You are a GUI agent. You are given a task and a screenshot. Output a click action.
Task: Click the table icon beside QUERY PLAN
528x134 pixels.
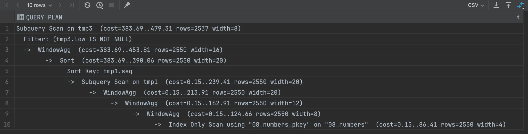click(x=20, y=17)
